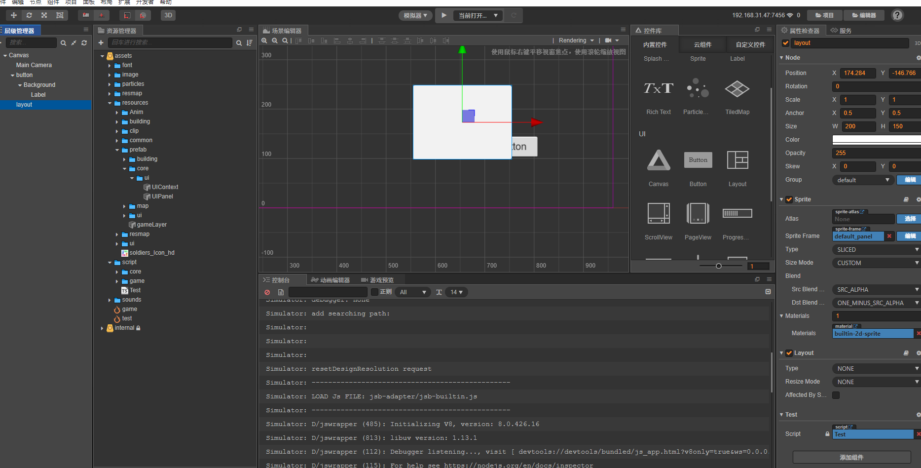Zoom out the scene editor view

pos(275,40)
